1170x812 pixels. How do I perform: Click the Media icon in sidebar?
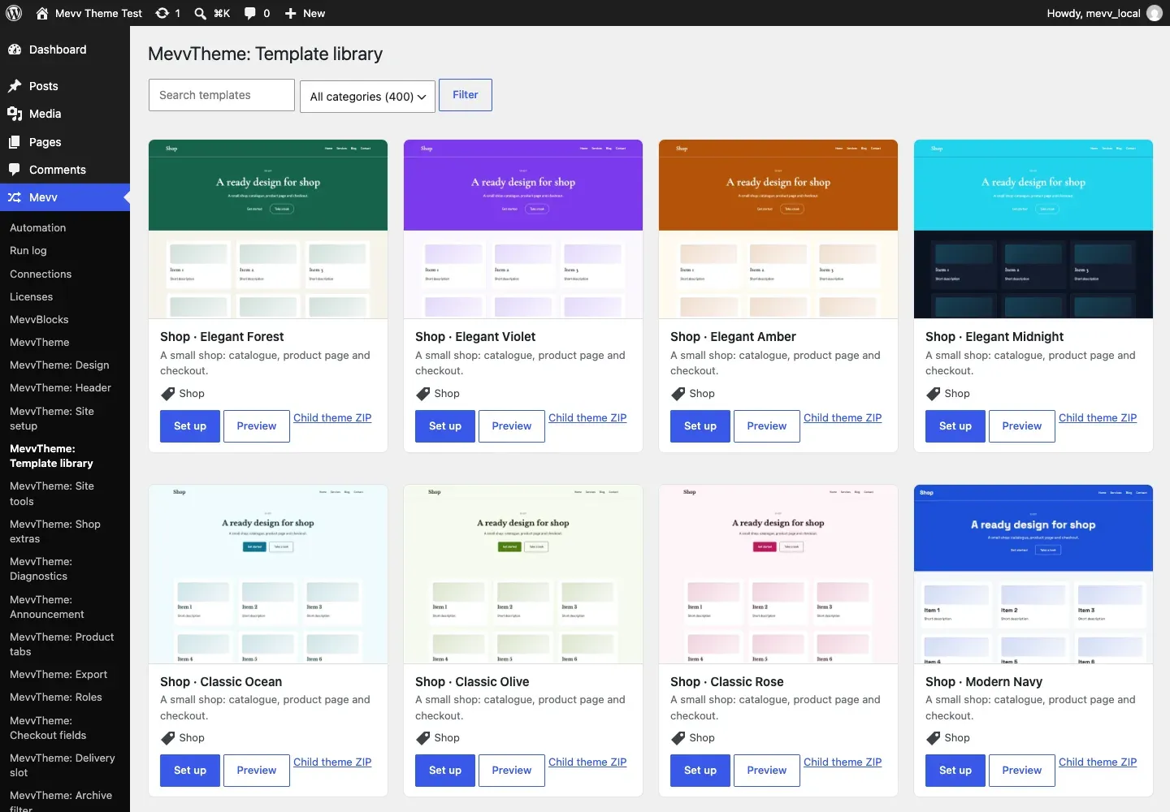pos(15,114)
